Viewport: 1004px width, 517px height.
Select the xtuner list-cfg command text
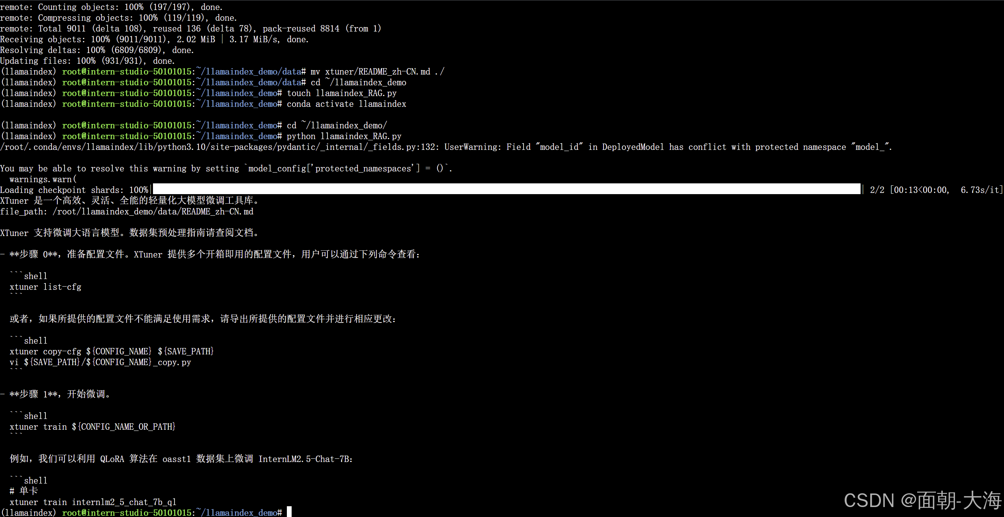point(45,287)
